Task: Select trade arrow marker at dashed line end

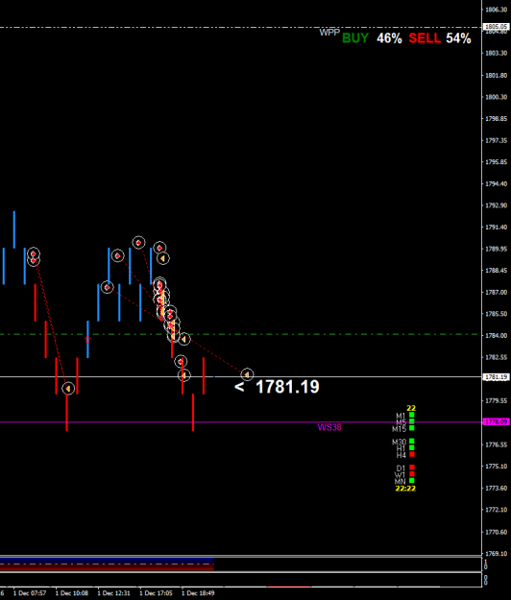Action: pyautogui.click(x=247, y=374)
